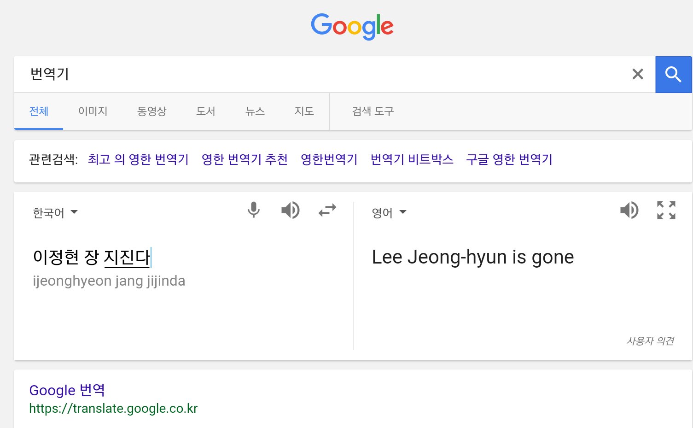
Task: Click the Google logo
Action: coord(352,27)
